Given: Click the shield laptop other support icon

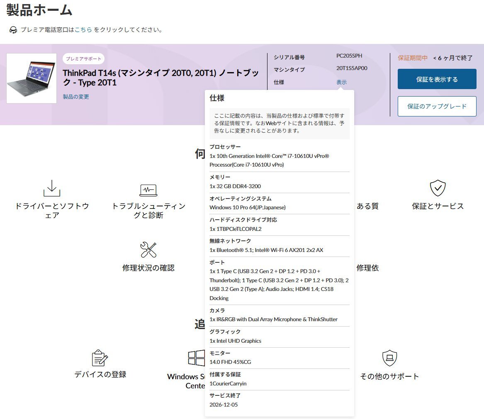Looking at the screenshot, I should [389, 358].
